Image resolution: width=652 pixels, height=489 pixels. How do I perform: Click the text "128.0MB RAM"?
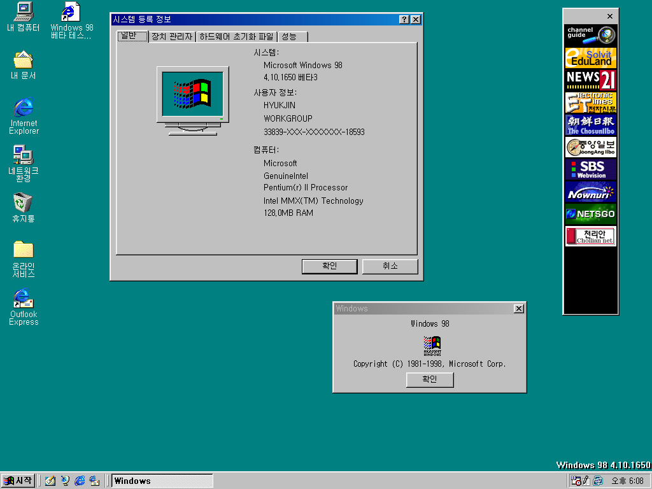click(x=288, y=213)
